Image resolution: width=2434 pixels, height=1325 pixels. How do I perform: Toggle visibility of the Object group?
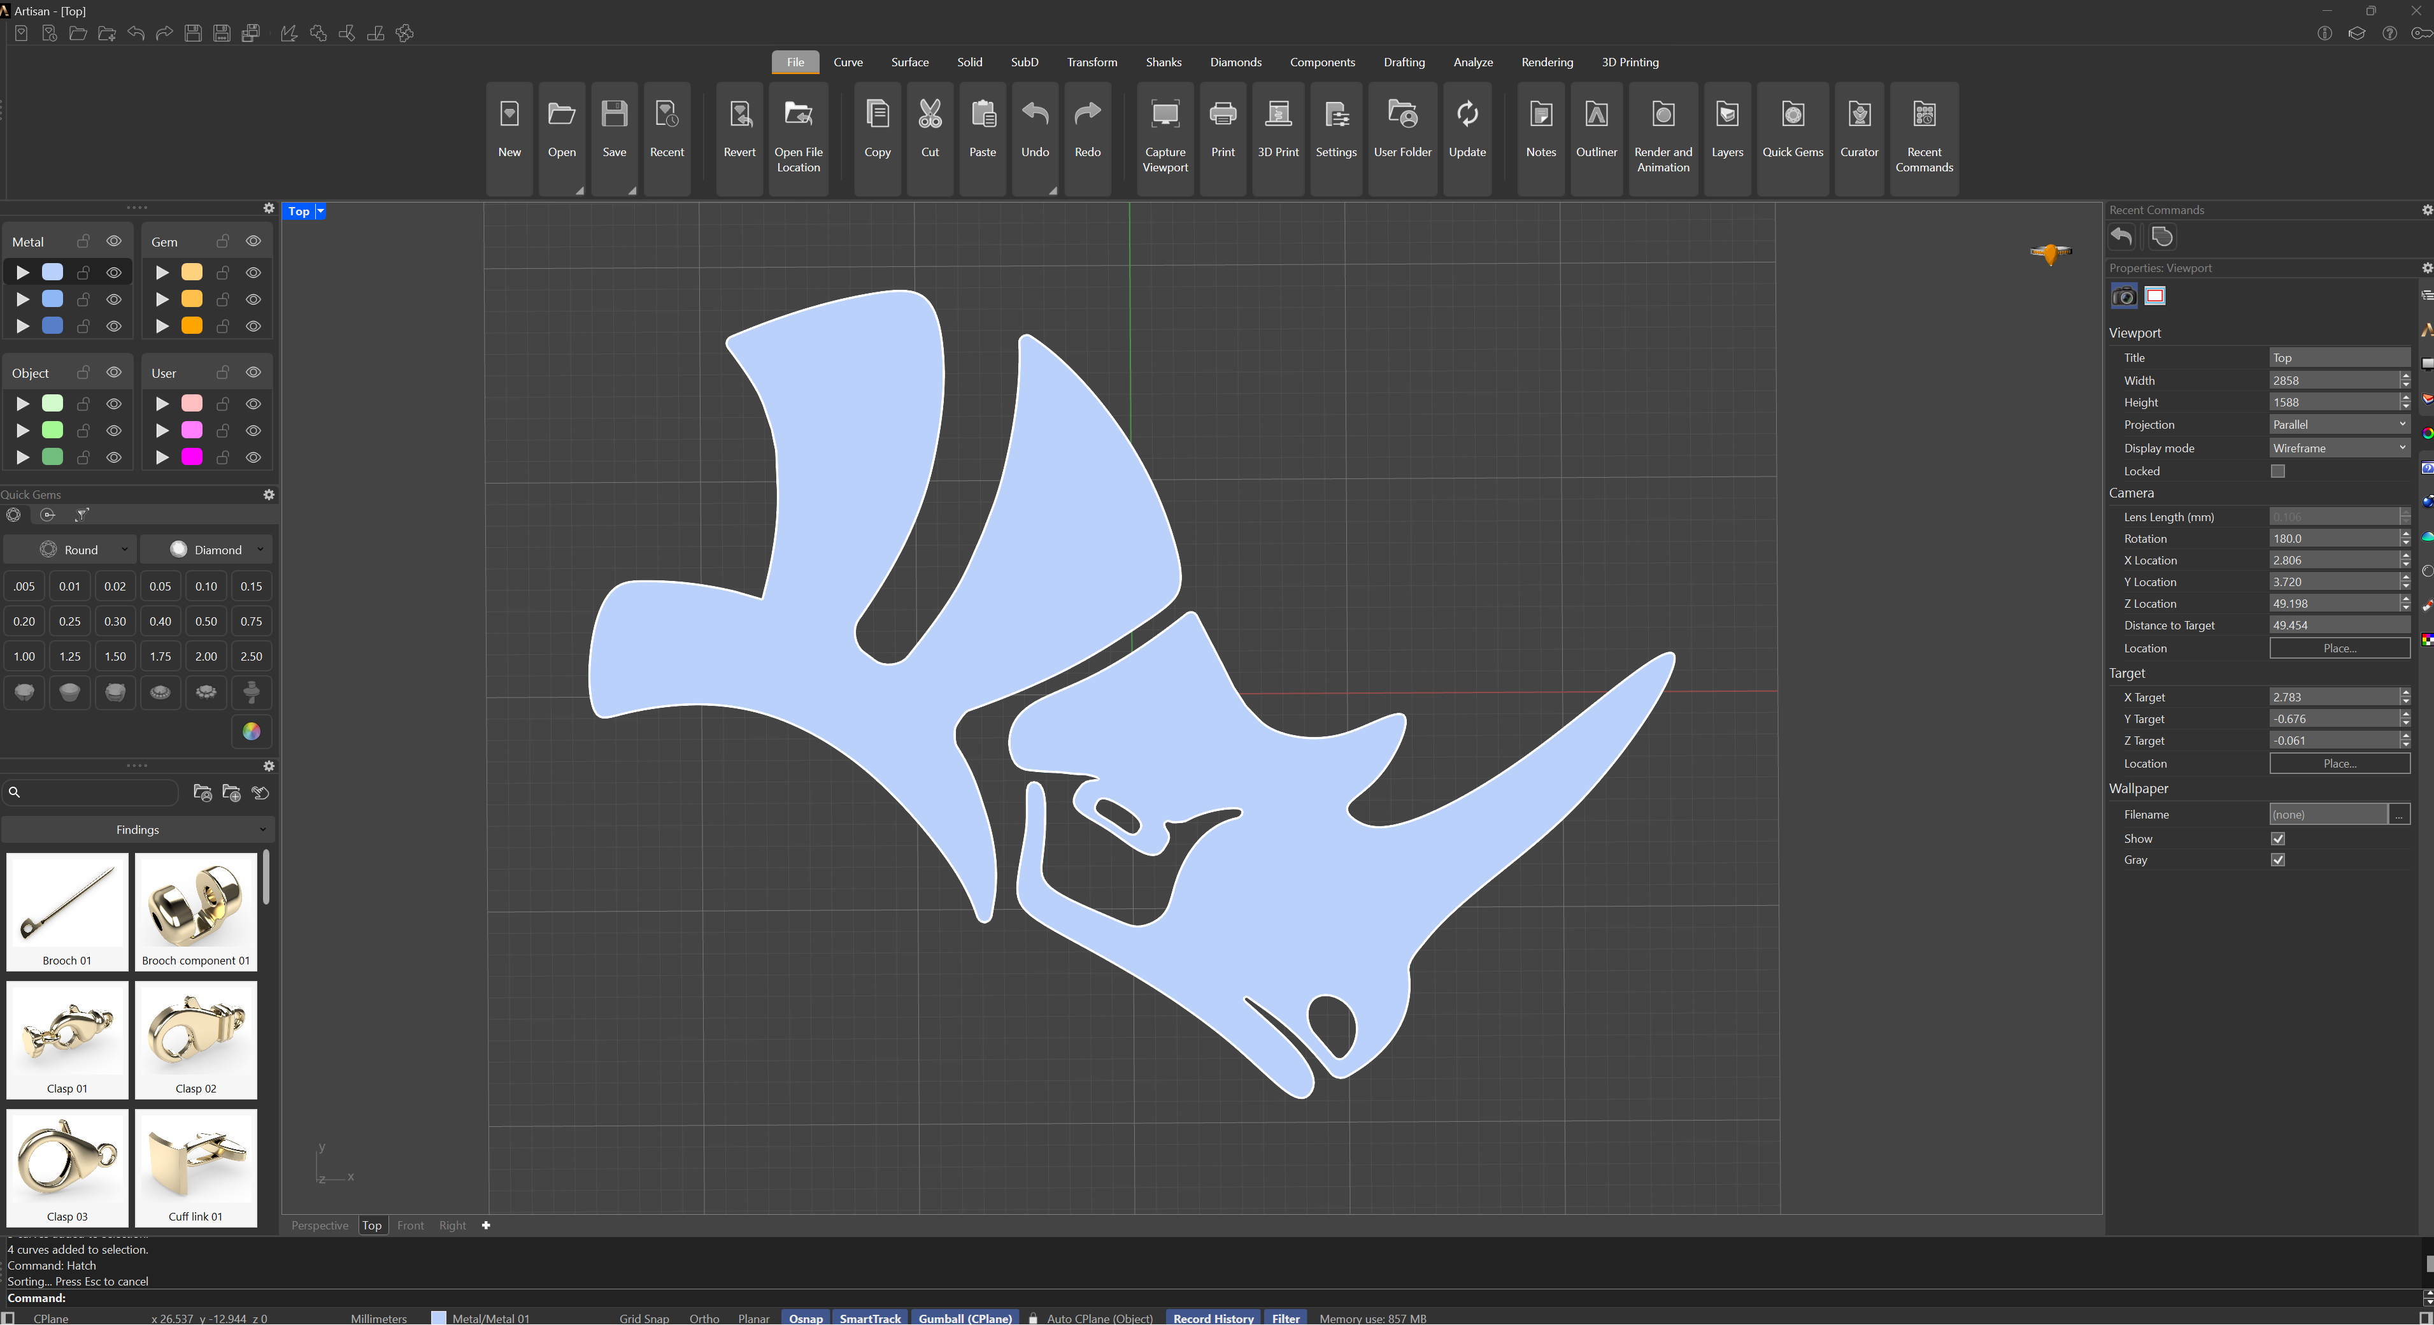[115, 373]
